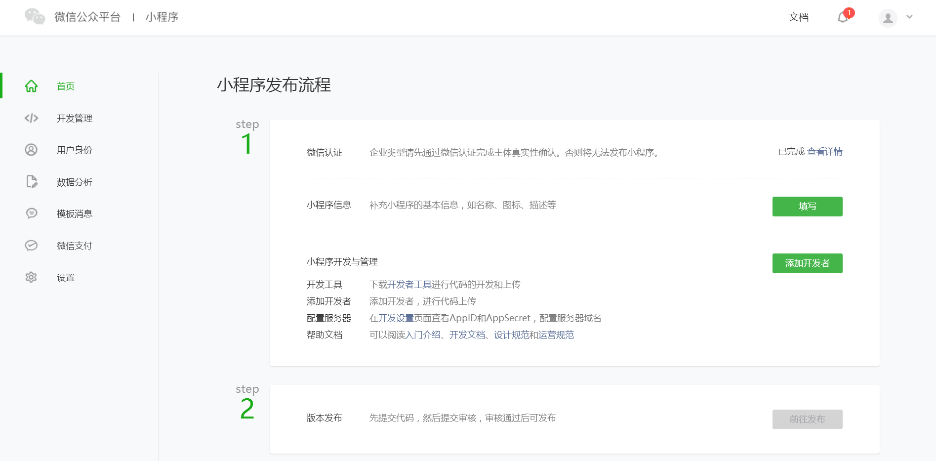Viewport: 936px width, 461px height.
Task: Click the 小程序开发与管理 label
Action: click(x=342, y=262)
